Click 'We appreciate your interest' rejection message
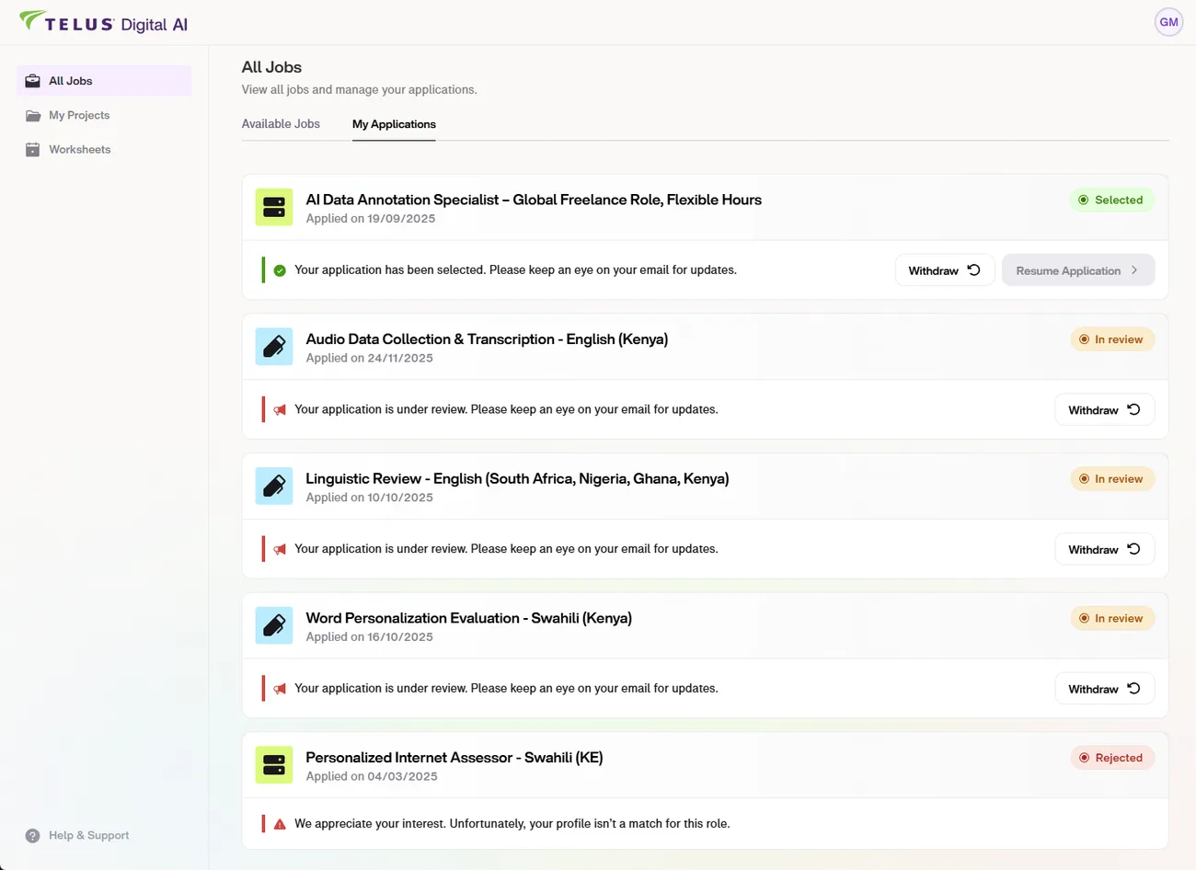1196x870 pixels. (512, 824)
